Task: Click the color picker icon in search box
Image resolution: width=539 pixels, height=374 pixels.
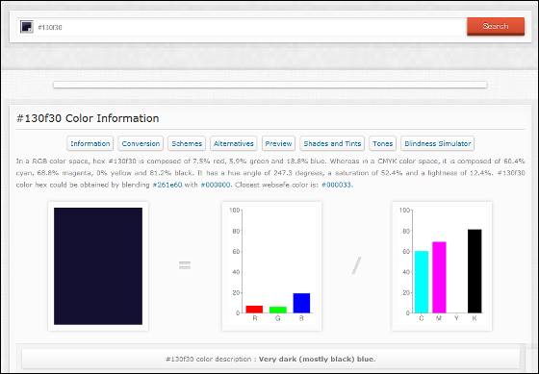Action: point(27,27)
